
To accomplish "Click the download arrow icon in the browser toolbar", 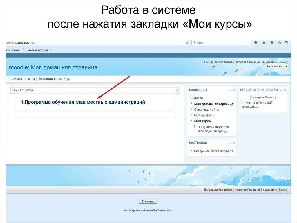I will [x=256, y=42].
